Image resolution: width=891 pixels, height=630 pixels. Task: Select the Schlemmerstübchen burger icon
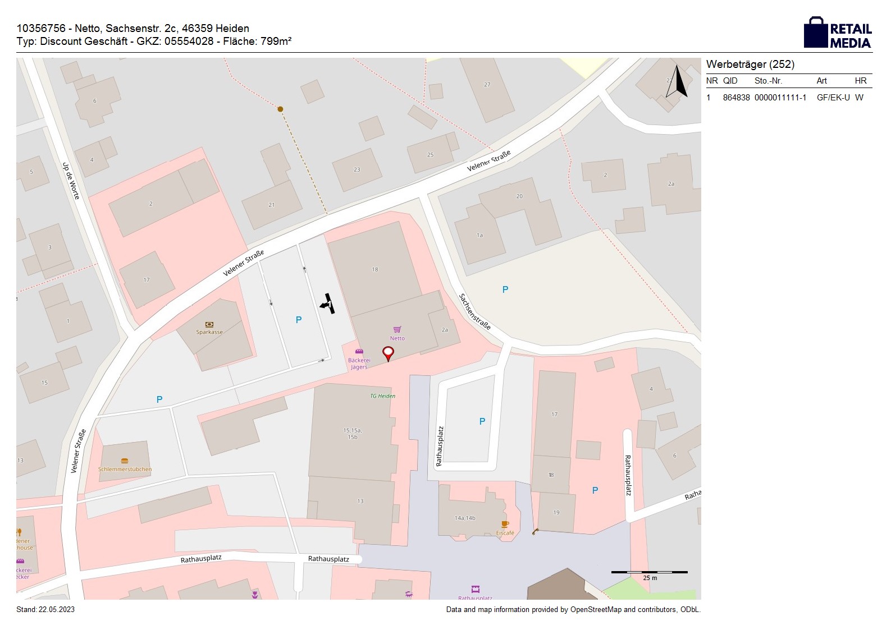(125, 461)
